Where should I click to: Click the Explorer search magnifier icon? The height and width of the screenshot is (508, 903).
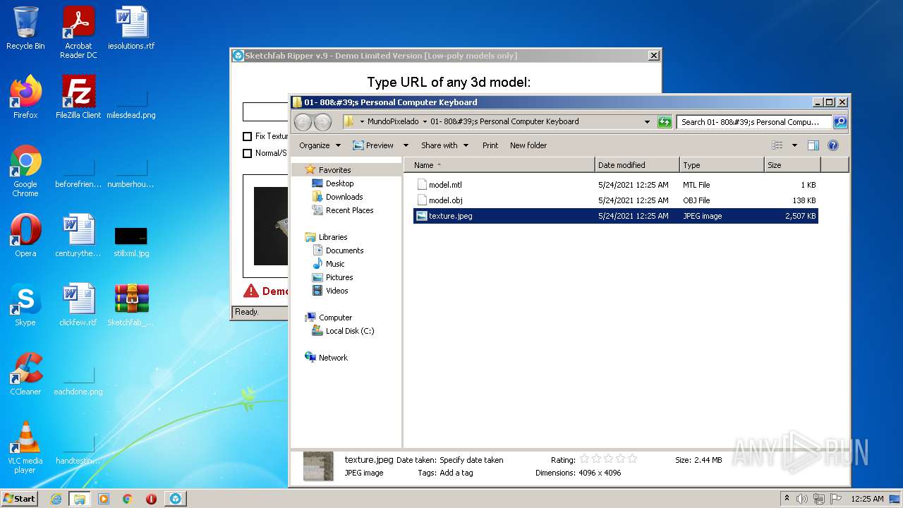click(x=840, y=122)
